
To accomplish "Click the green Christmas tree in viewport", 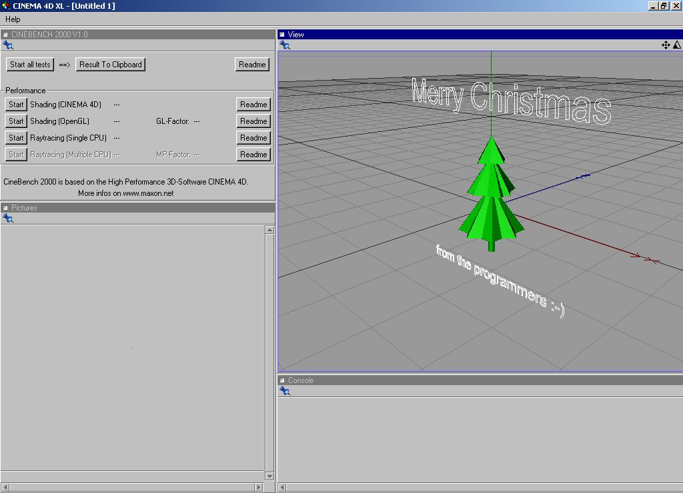I will 492,195.
